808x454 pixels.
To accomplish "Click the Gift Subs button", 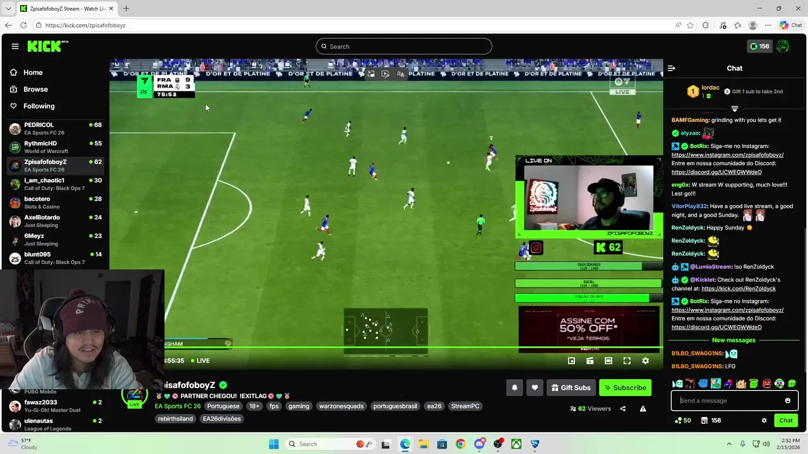I will [x=571, y=388].
